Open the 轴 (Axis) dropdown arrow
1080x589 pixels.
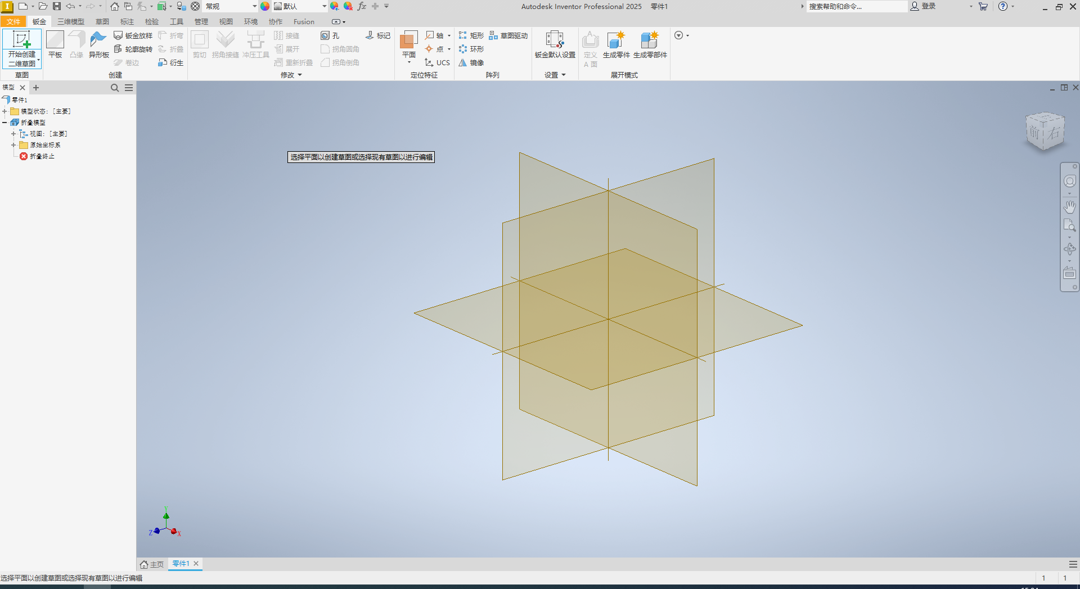tap(448, 35)
